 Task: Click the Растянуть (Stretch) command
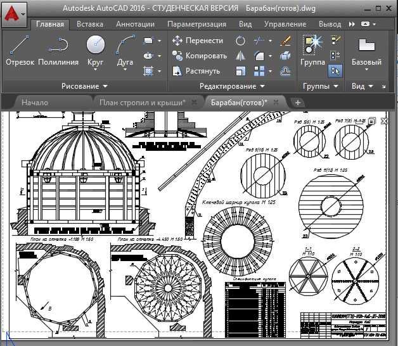point(197,71)
